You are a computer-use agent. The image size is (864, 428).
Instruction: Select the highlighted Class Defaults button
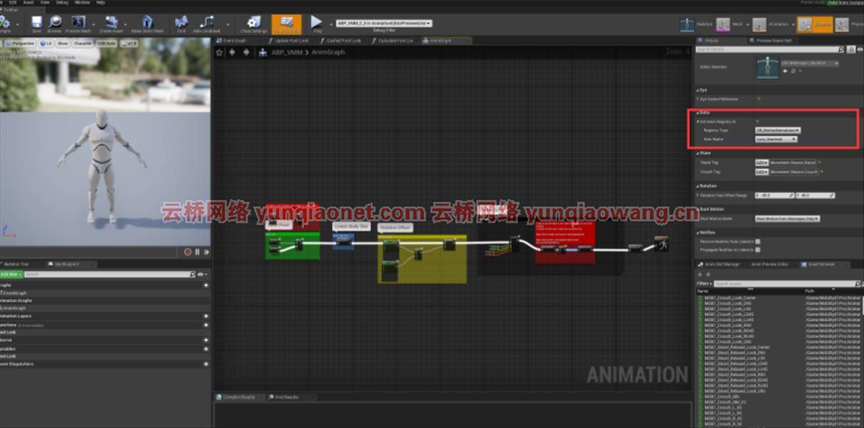(286, 24)
